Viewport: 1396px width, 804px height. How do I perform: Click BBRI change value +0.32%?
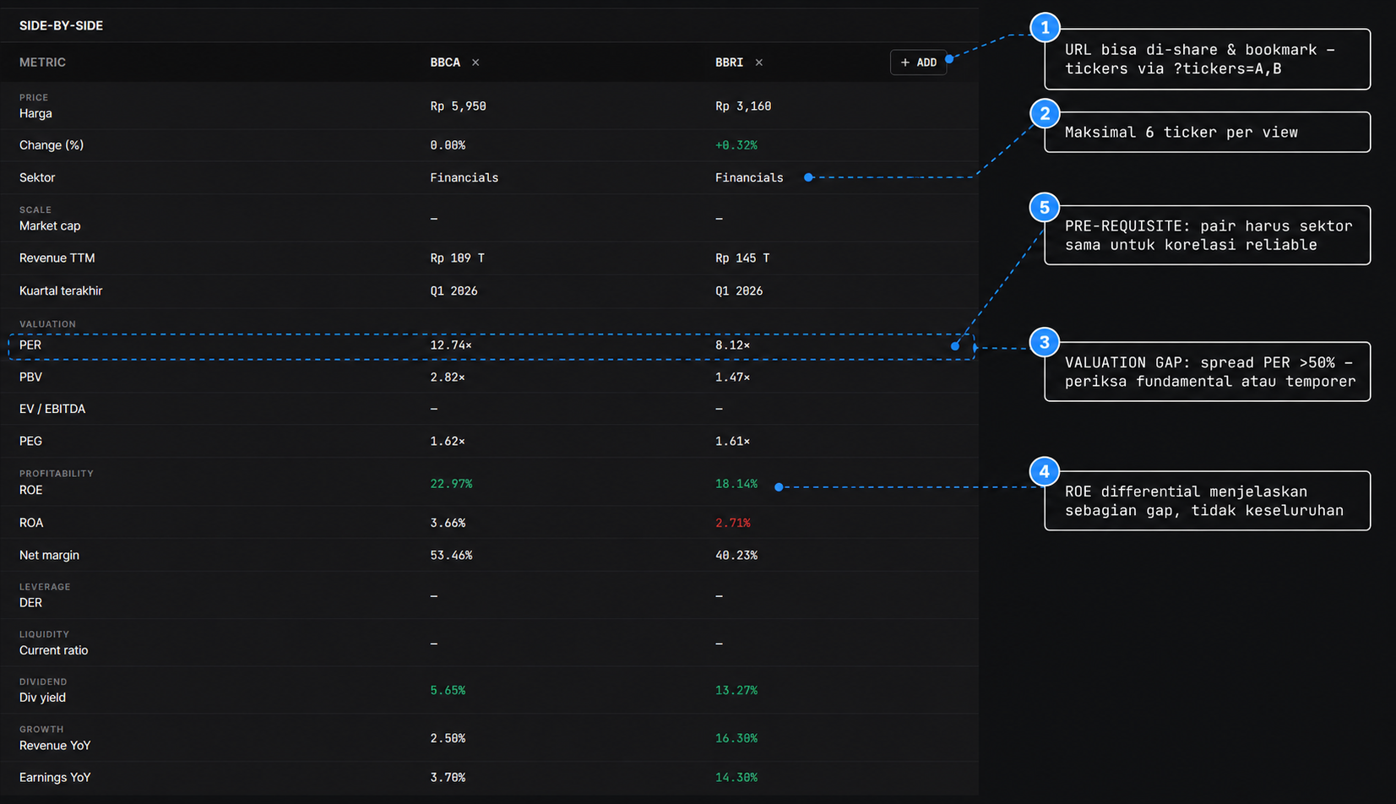coord(736,145)
